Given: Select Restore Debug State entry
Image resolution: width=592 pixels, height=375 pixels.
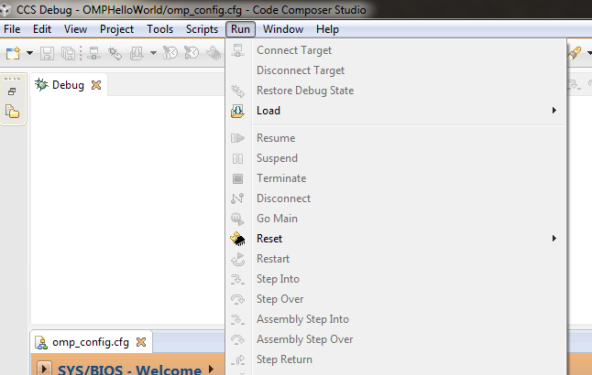Looking at the screenshot, I should [396, 91].
